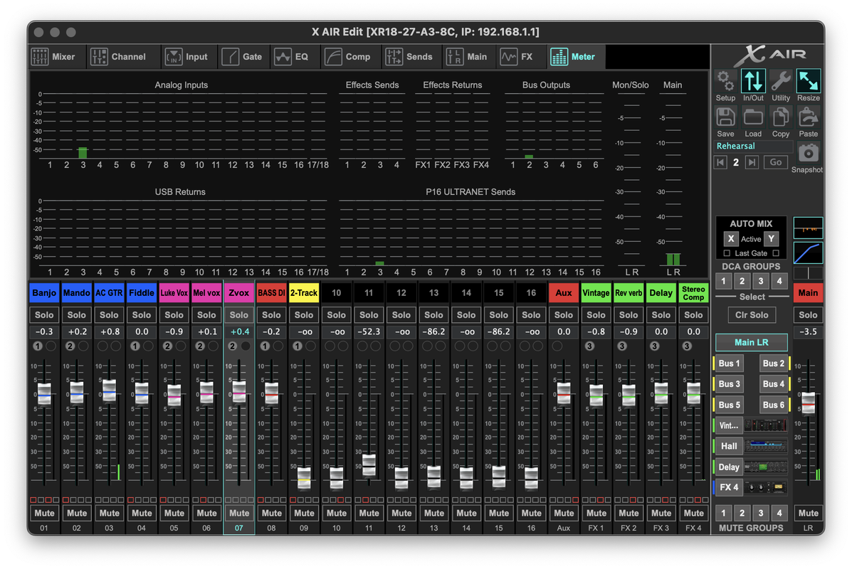Solo the Fiddle channel
Viewport: 852px width, 569px height.
pos(141,315)
